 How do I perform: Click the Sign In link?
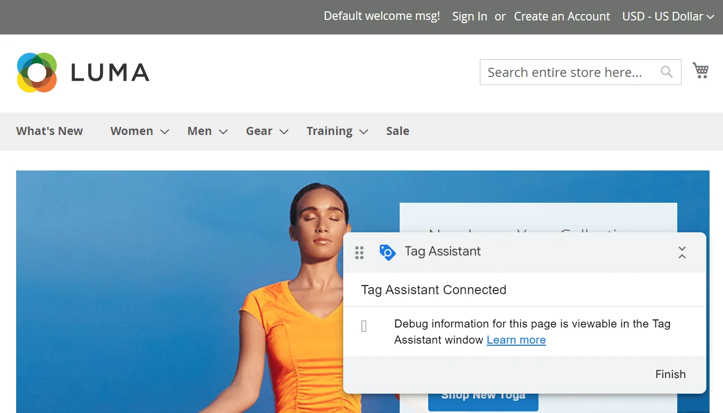[470, 17]
